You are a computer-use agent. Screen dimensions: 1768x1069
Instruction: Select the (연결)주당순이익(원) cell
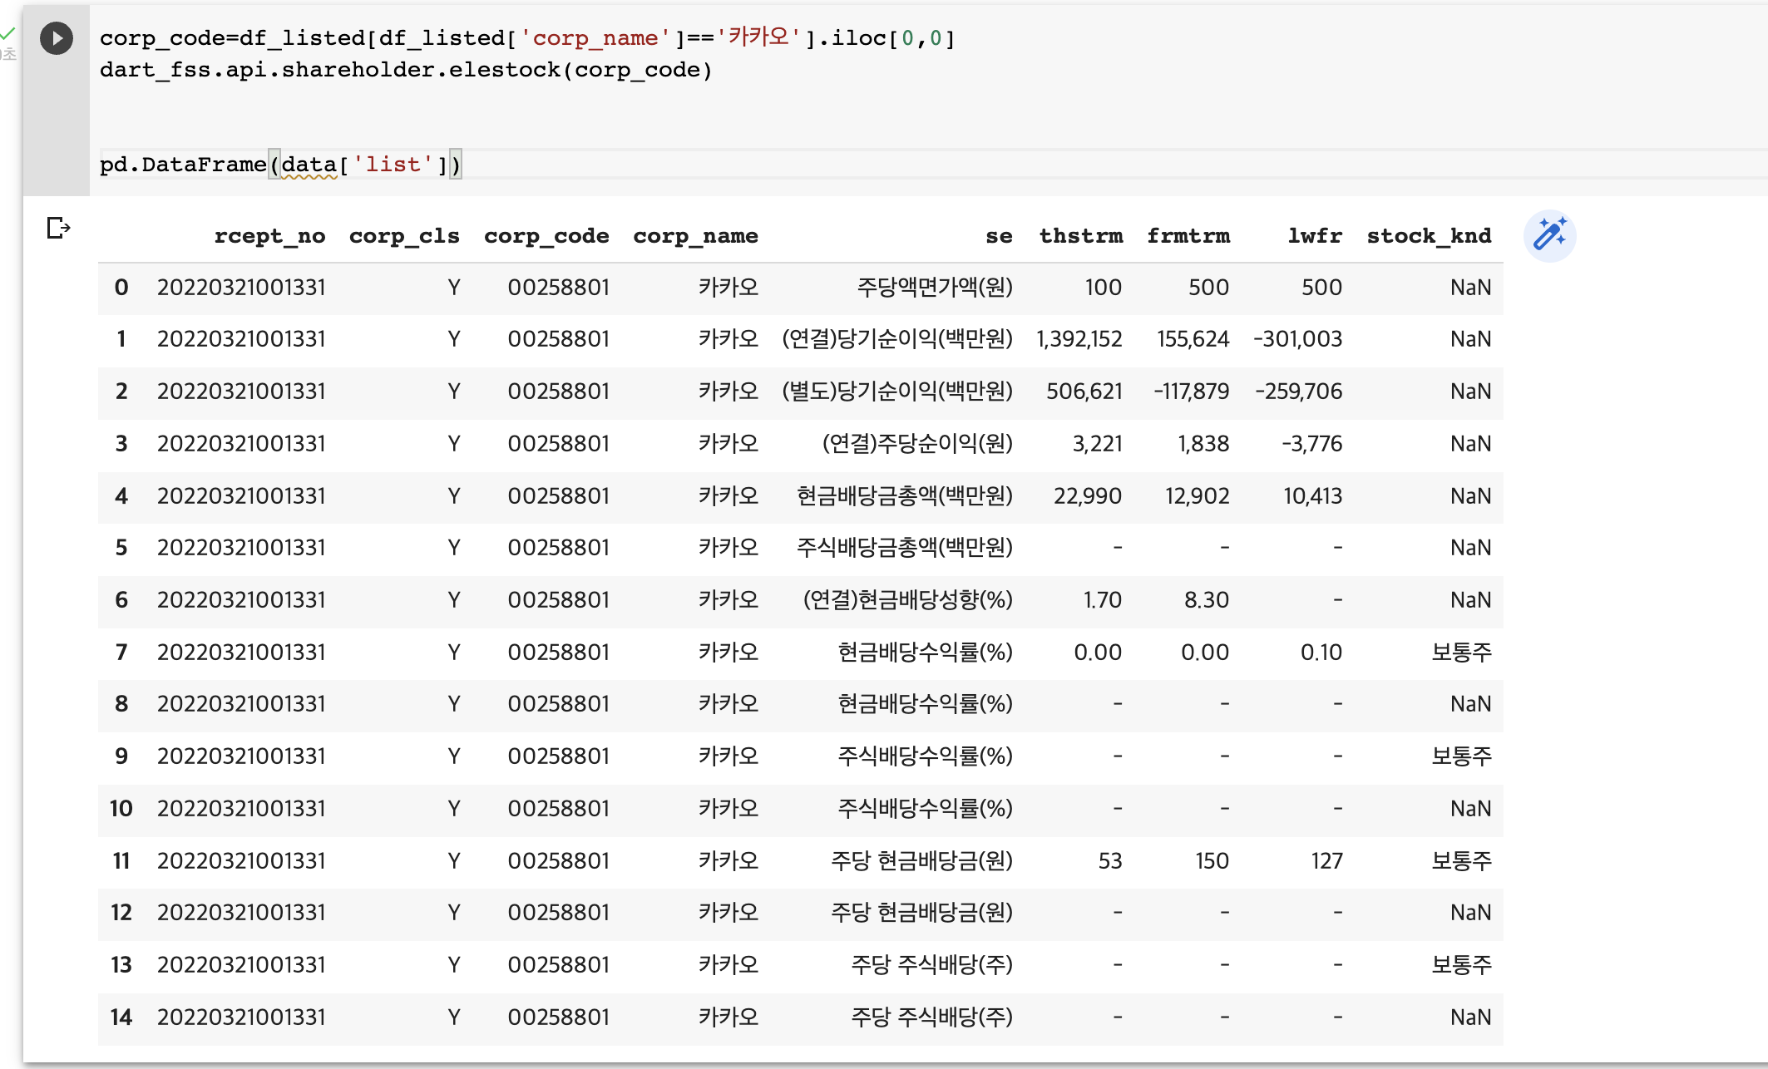coord(917,444)
